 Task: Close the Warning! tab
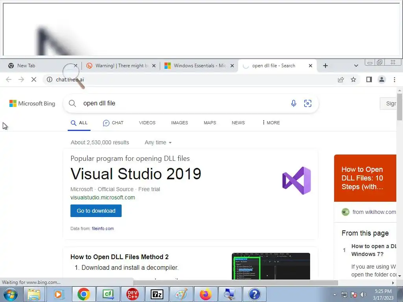coord(154,66)
